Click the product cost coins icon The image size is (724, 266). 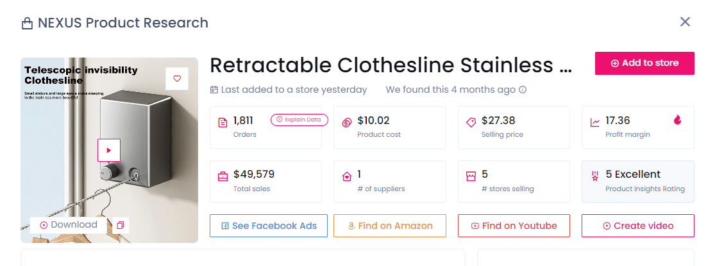pos(347,123)
